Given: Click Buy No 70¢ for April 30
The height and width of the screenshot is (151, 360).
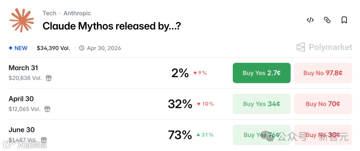Looking at the screenshot, I should [x=323, y=104].
